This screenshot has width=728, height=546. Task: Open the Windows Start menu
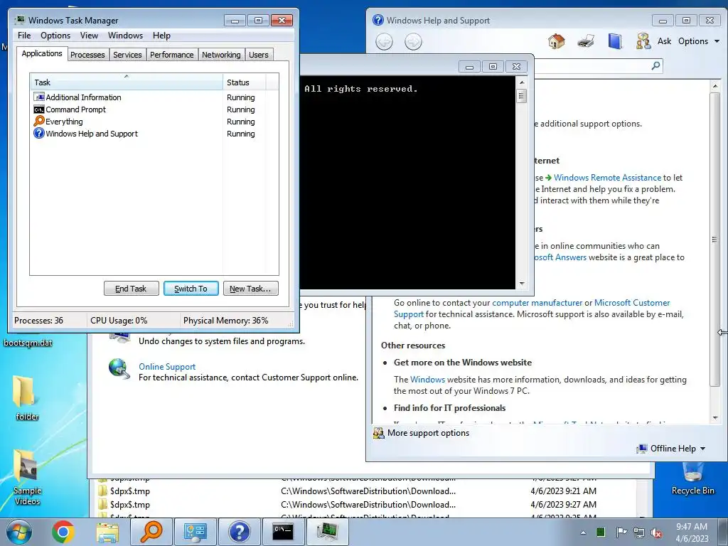[x=19, y=532]
